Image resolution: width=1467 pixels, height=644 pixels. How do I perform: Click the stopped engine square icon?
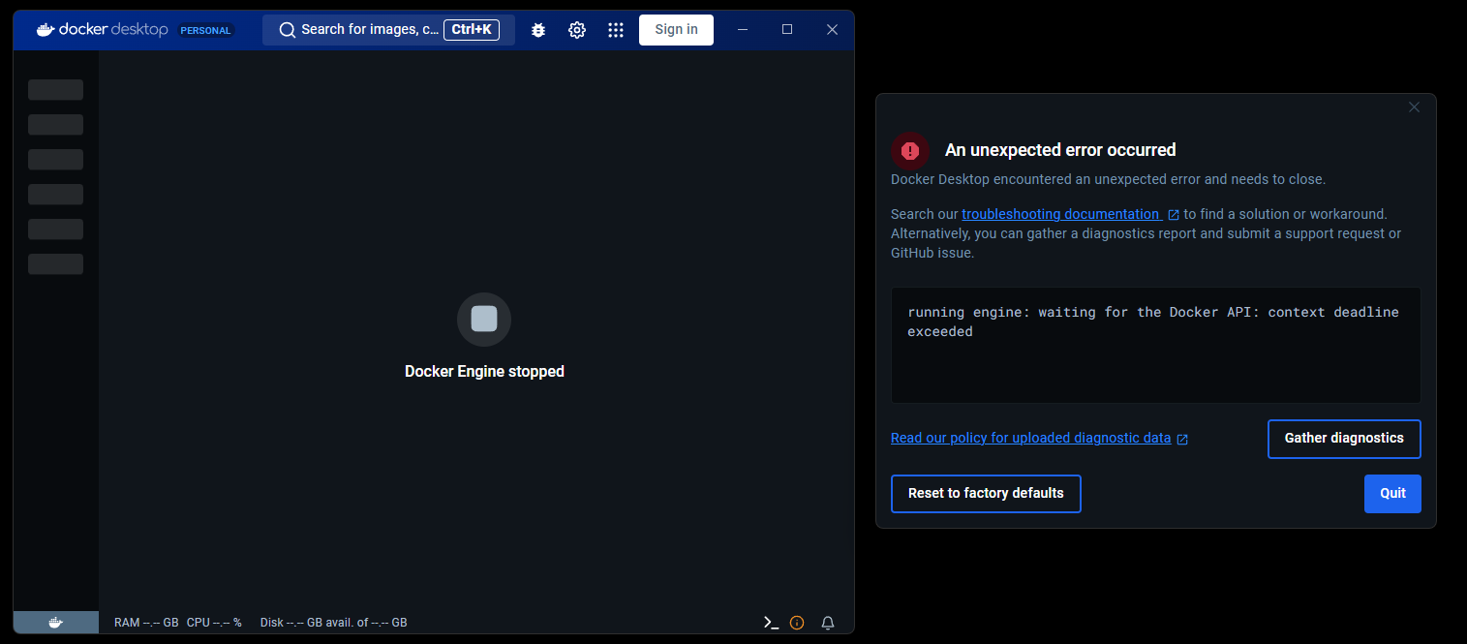484,319
